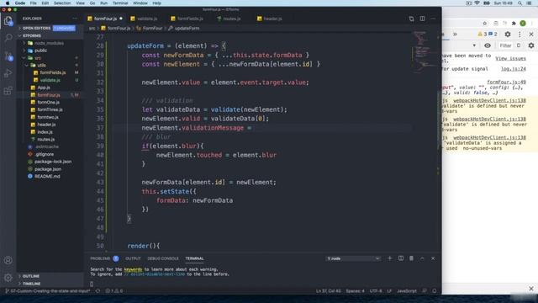538x303 pixels.
Task: Click errors and warnings count in status bar
Action: click(114, 291)
